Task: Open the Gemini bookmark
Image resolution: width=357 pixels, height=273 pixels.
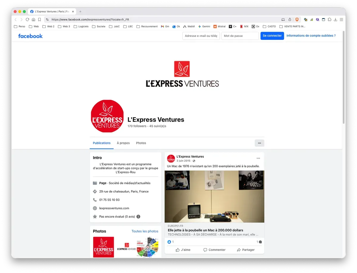Action: (x=204, y=26)
